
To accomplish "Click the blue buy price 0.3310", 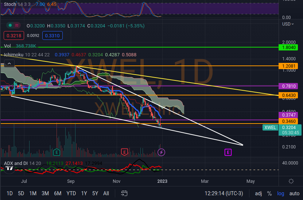I will click(53, 36).
